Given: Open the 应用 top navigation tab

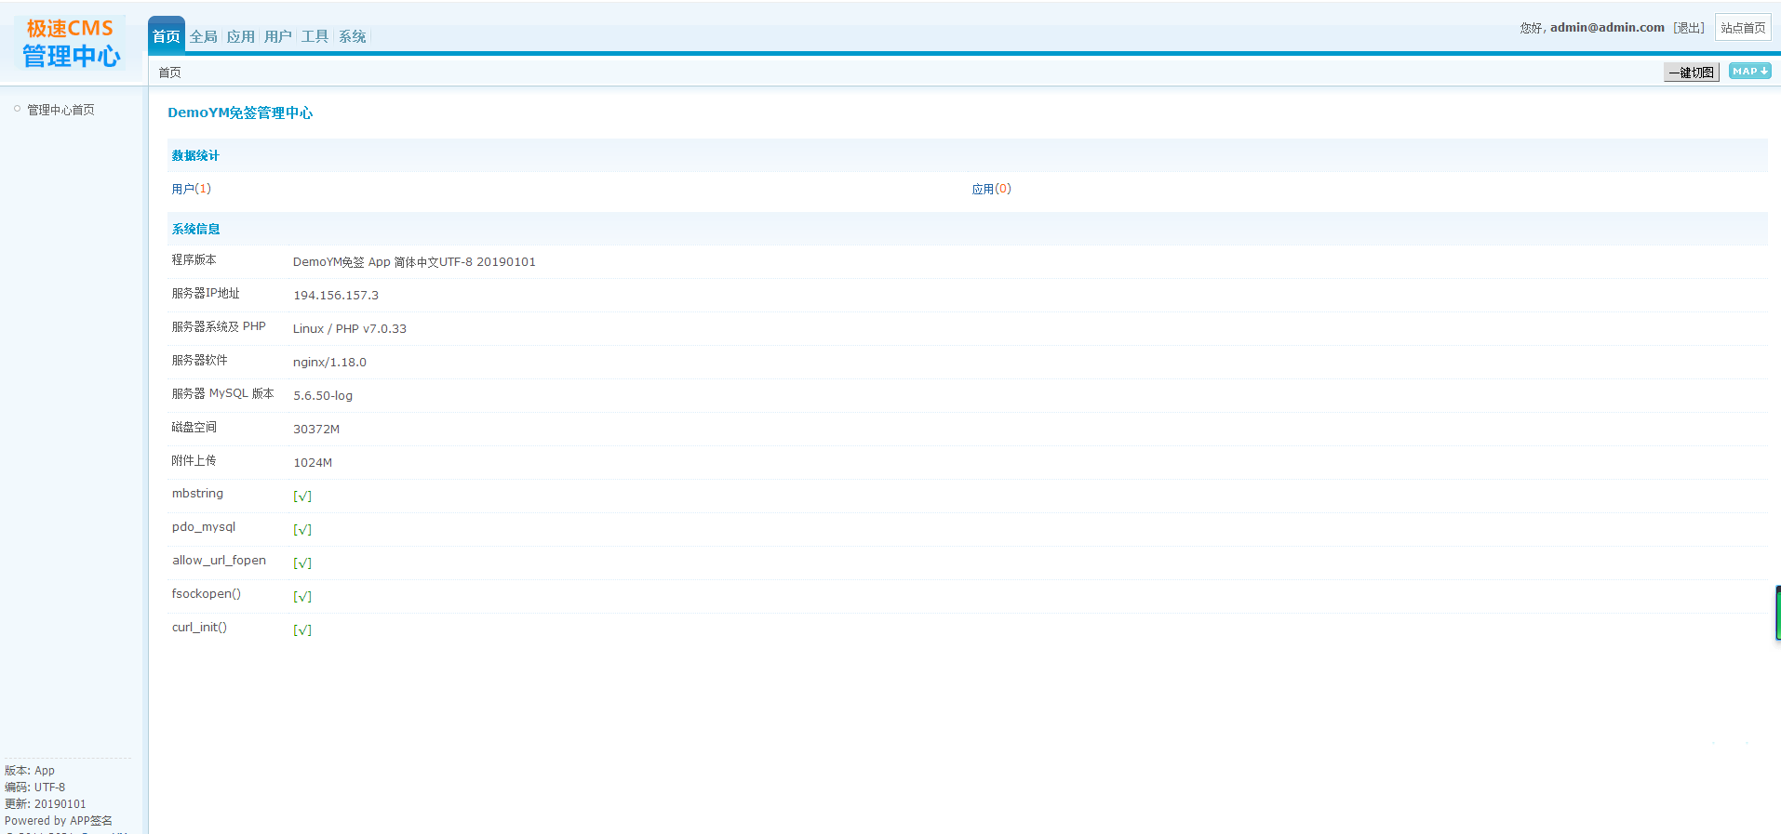Looking at the screenshot, I should (240, 36).
